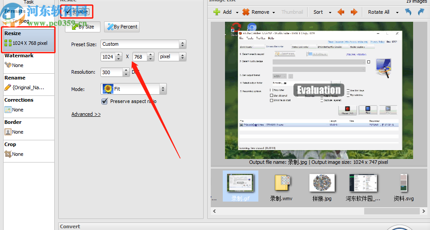The width and height of the screenshot is (430, 230).
Task: Click the Remove red X icon
Action: pos(246,12)
